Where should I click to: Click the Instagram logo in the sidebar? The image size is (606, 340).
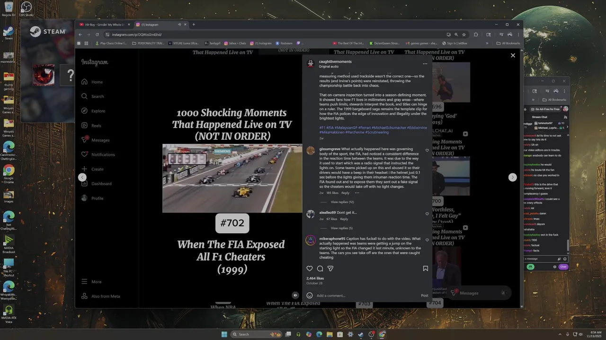coord(94,62)
